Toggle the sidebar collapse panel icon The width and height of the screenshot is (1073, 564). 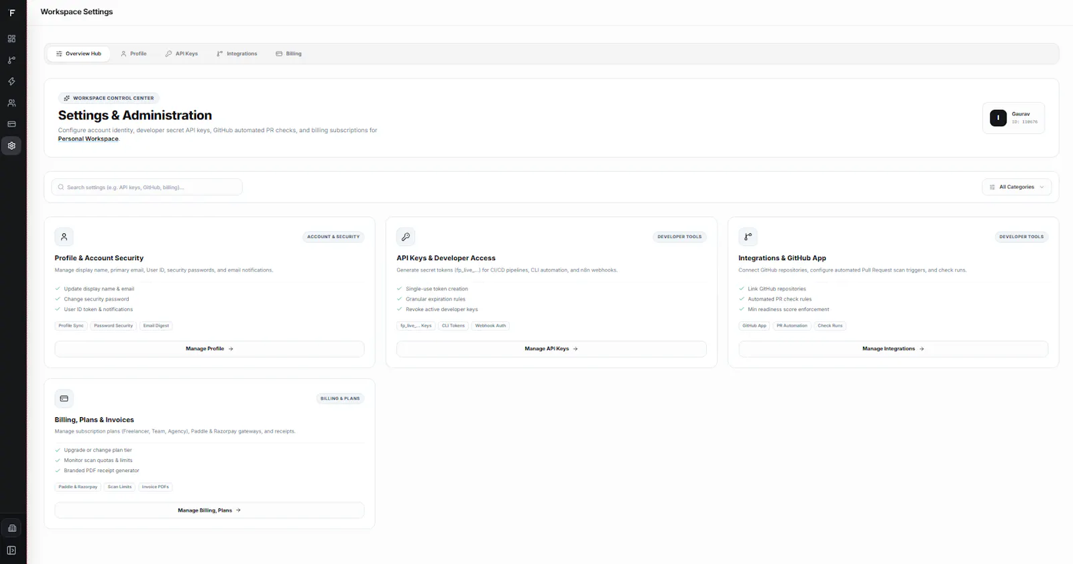click(x=11, y=551)
